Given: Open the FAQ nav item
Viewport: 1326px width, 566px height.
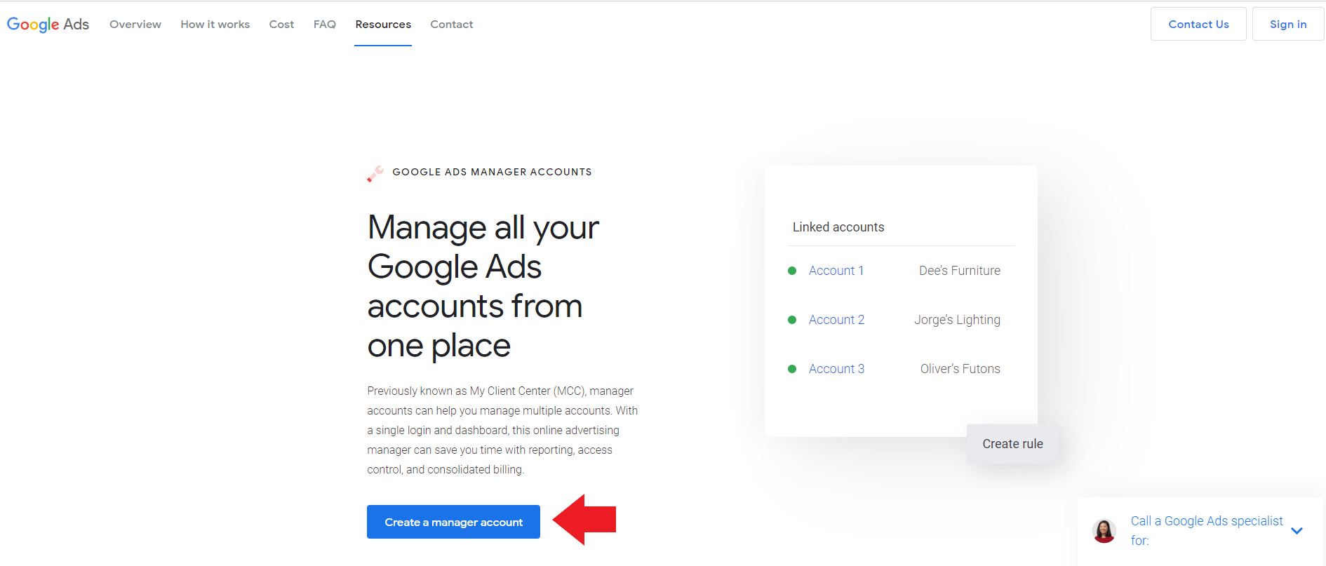Looking at the screenshot, I should point(324,25).
